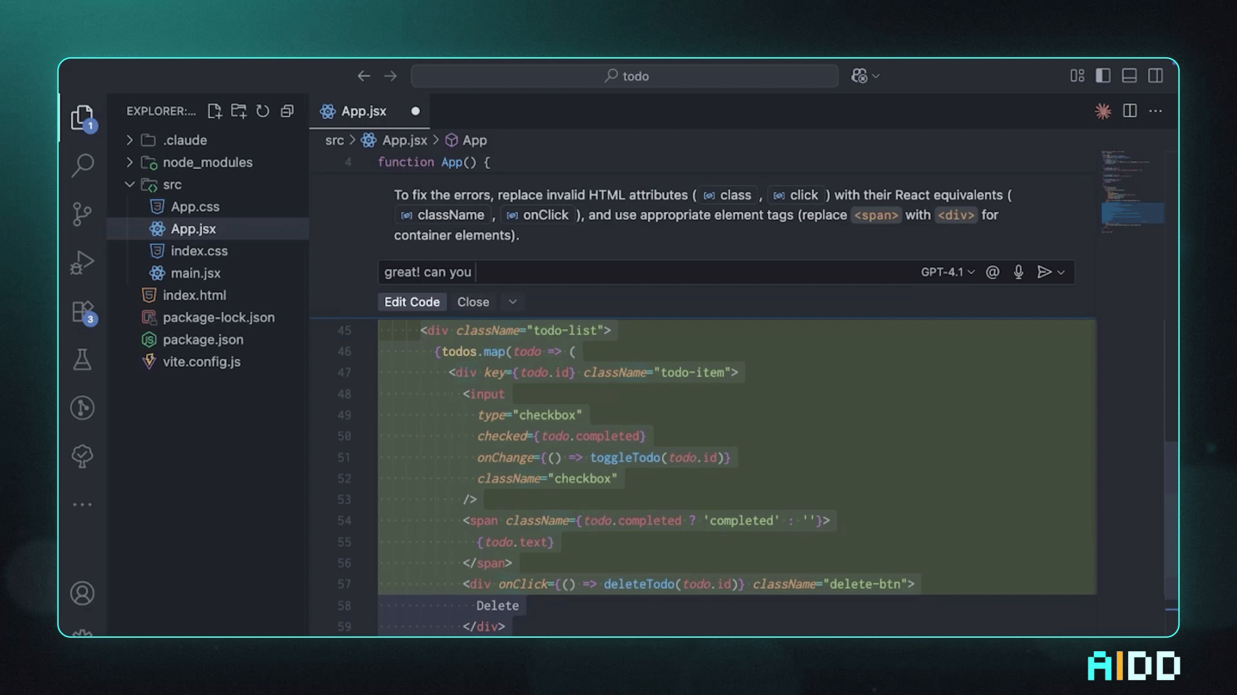Select the App.jsx editor tab
The image size is (1237, 695).
tap(369, 111)
